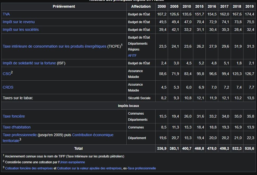Image resolution: width=257 pixels, height=175 pixels.
Task: Visit the Taxe foncière link
Action: click(x=14, y=116)
